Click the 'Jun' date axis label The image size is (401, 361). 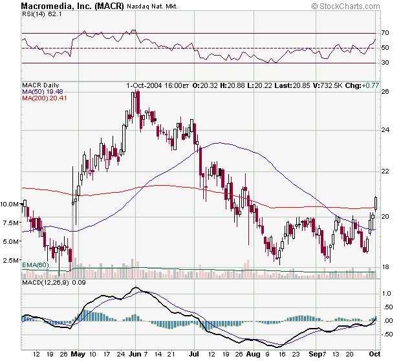[x=135, y=354]
